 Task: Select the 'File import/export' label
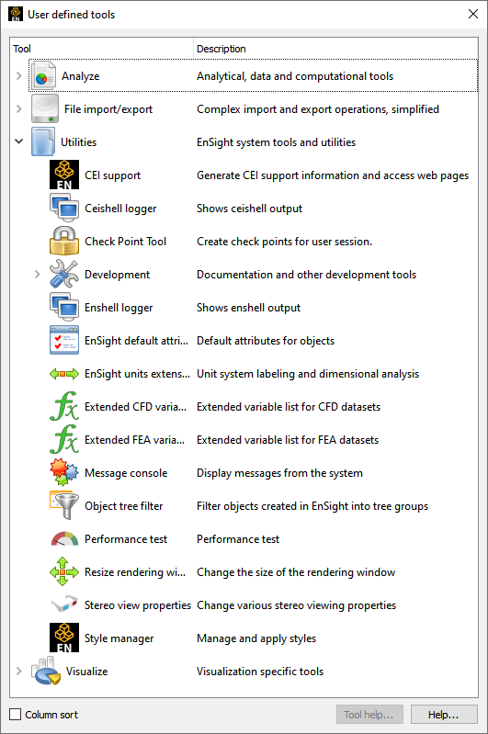[x=108, y=109]
